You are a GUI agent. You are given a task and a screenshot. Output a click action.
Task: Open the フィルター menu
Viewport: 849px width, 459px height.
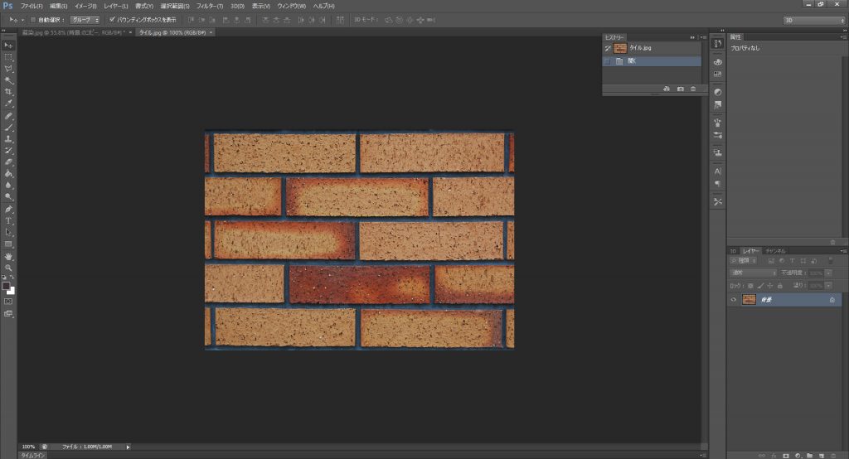click(x=209, y=6)
